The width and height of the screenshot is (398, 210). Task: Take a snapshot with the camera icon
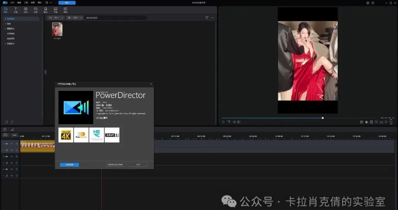pos(361,122)
